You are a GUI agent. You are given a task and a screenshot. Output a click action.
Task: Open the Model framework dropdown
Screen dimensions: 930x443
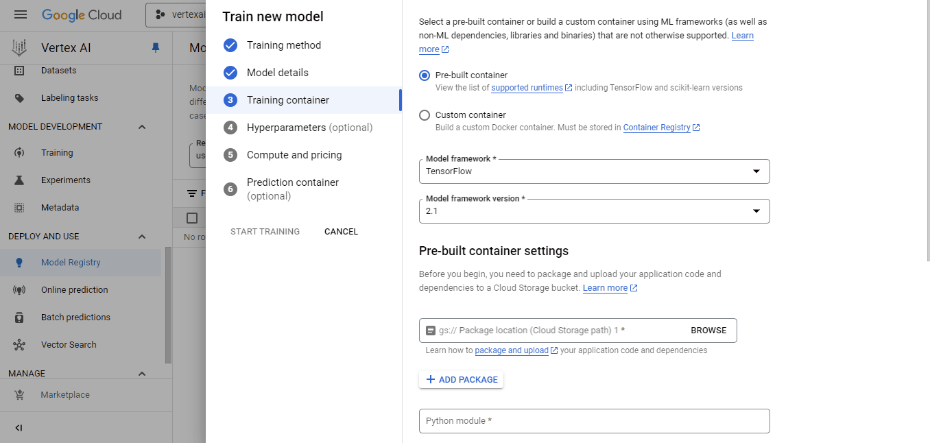tap(594, 171)
